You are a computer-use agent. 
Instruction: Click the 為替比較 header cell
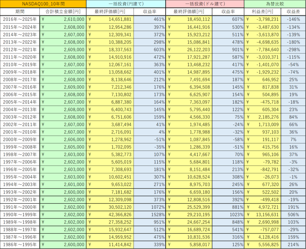[x=275, y=4]
